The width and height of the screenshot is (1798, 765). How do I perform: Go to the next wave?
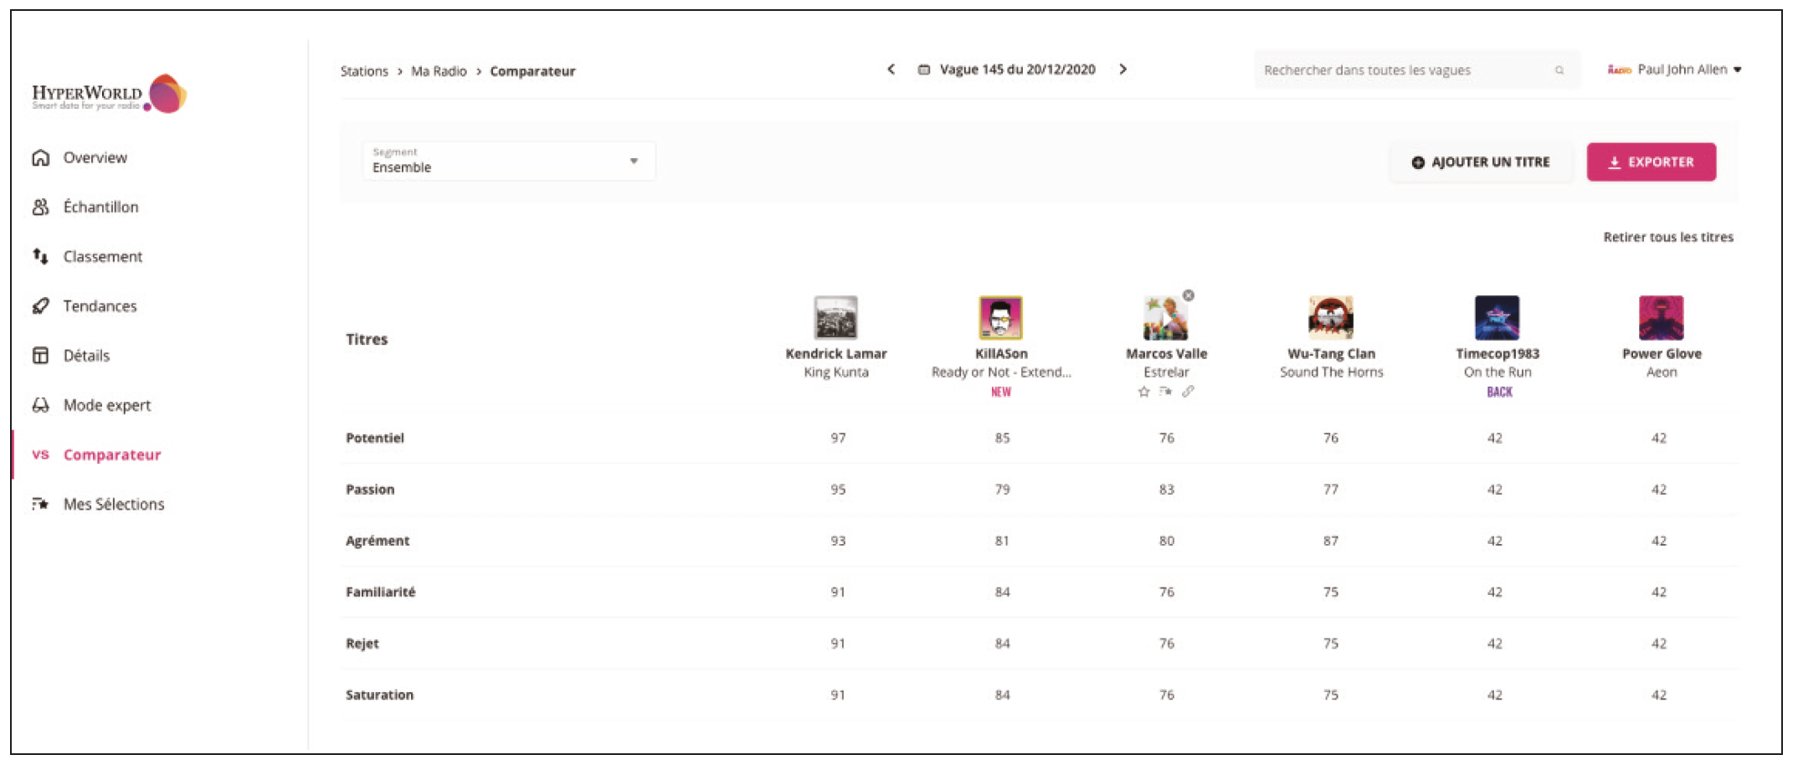coord(1123,69)
